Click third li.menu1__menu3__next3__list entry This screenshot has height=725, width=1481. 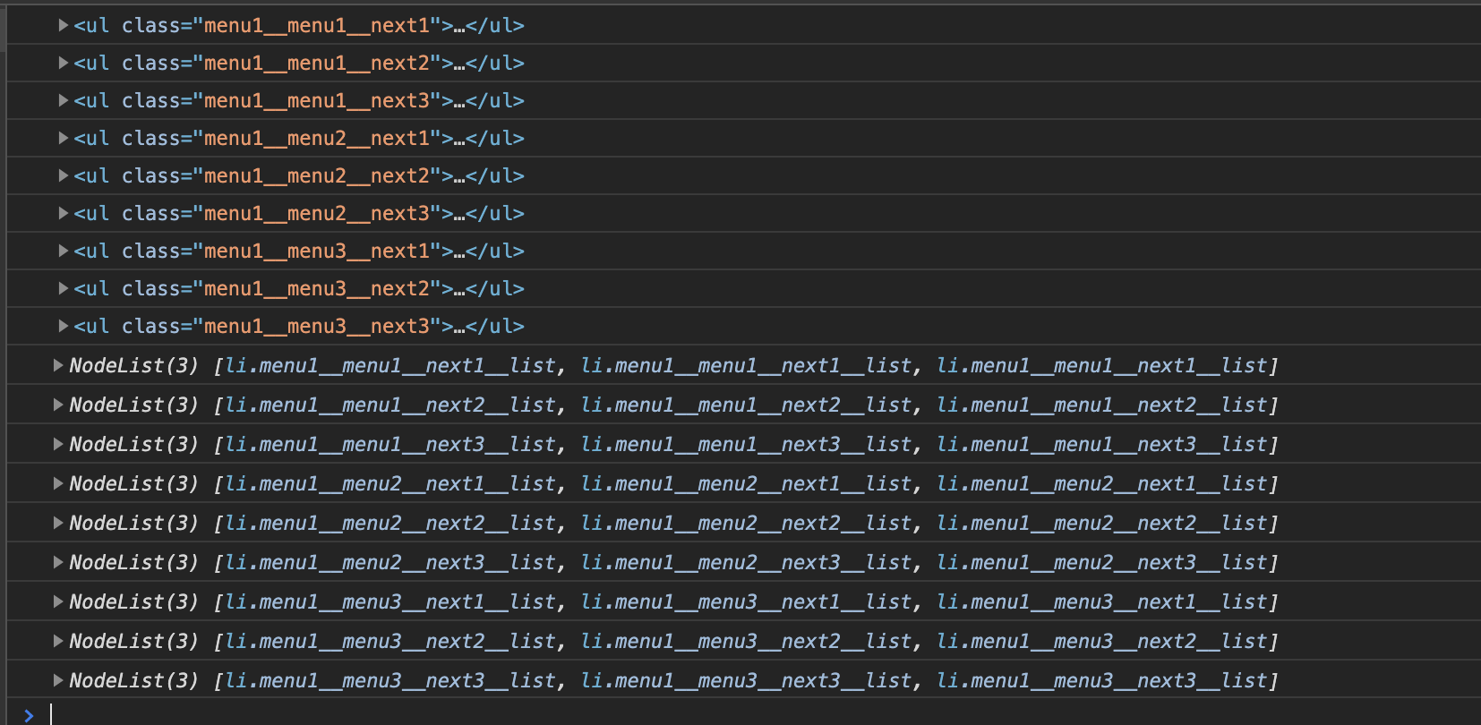point(1102,680)
